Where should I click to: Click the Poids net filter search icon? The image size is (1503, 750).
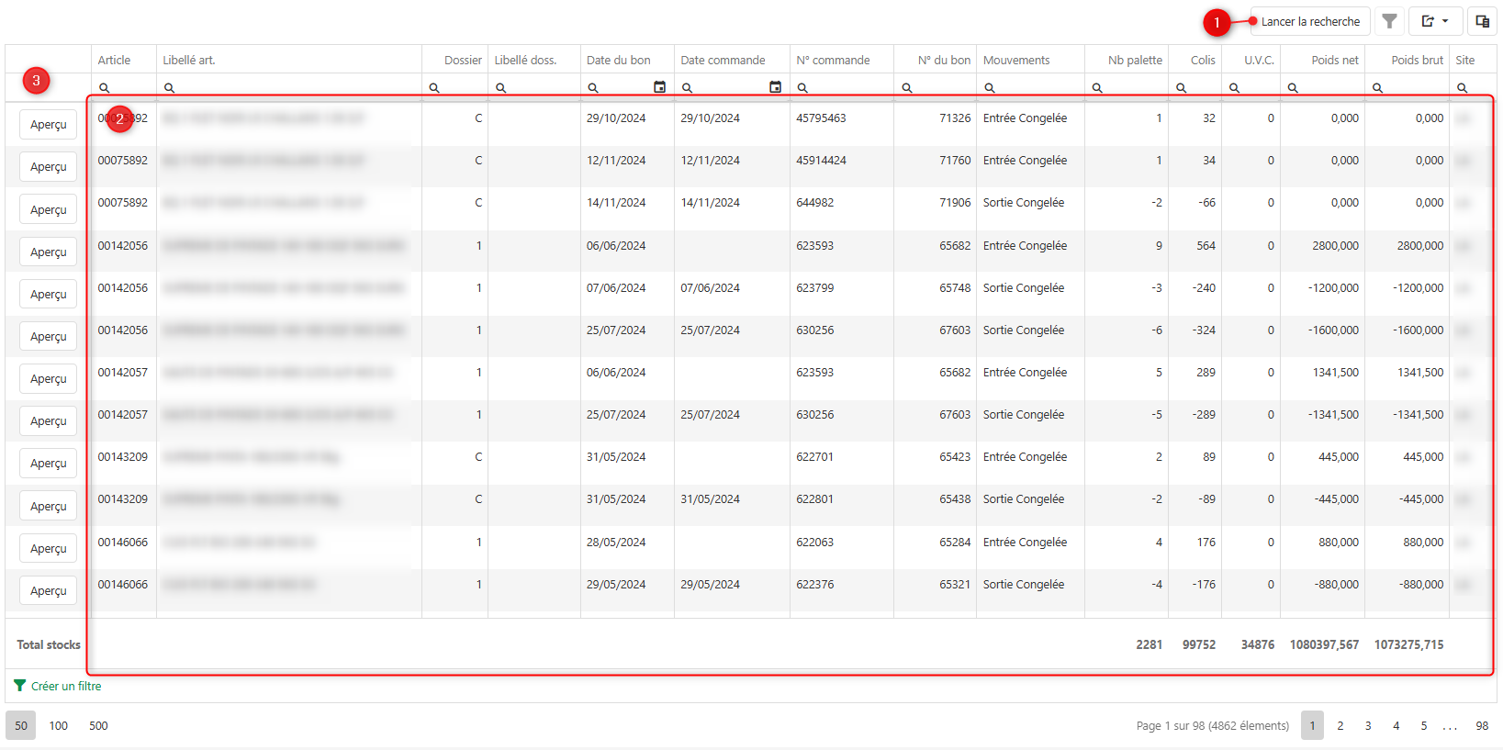tap(1293, 88)
